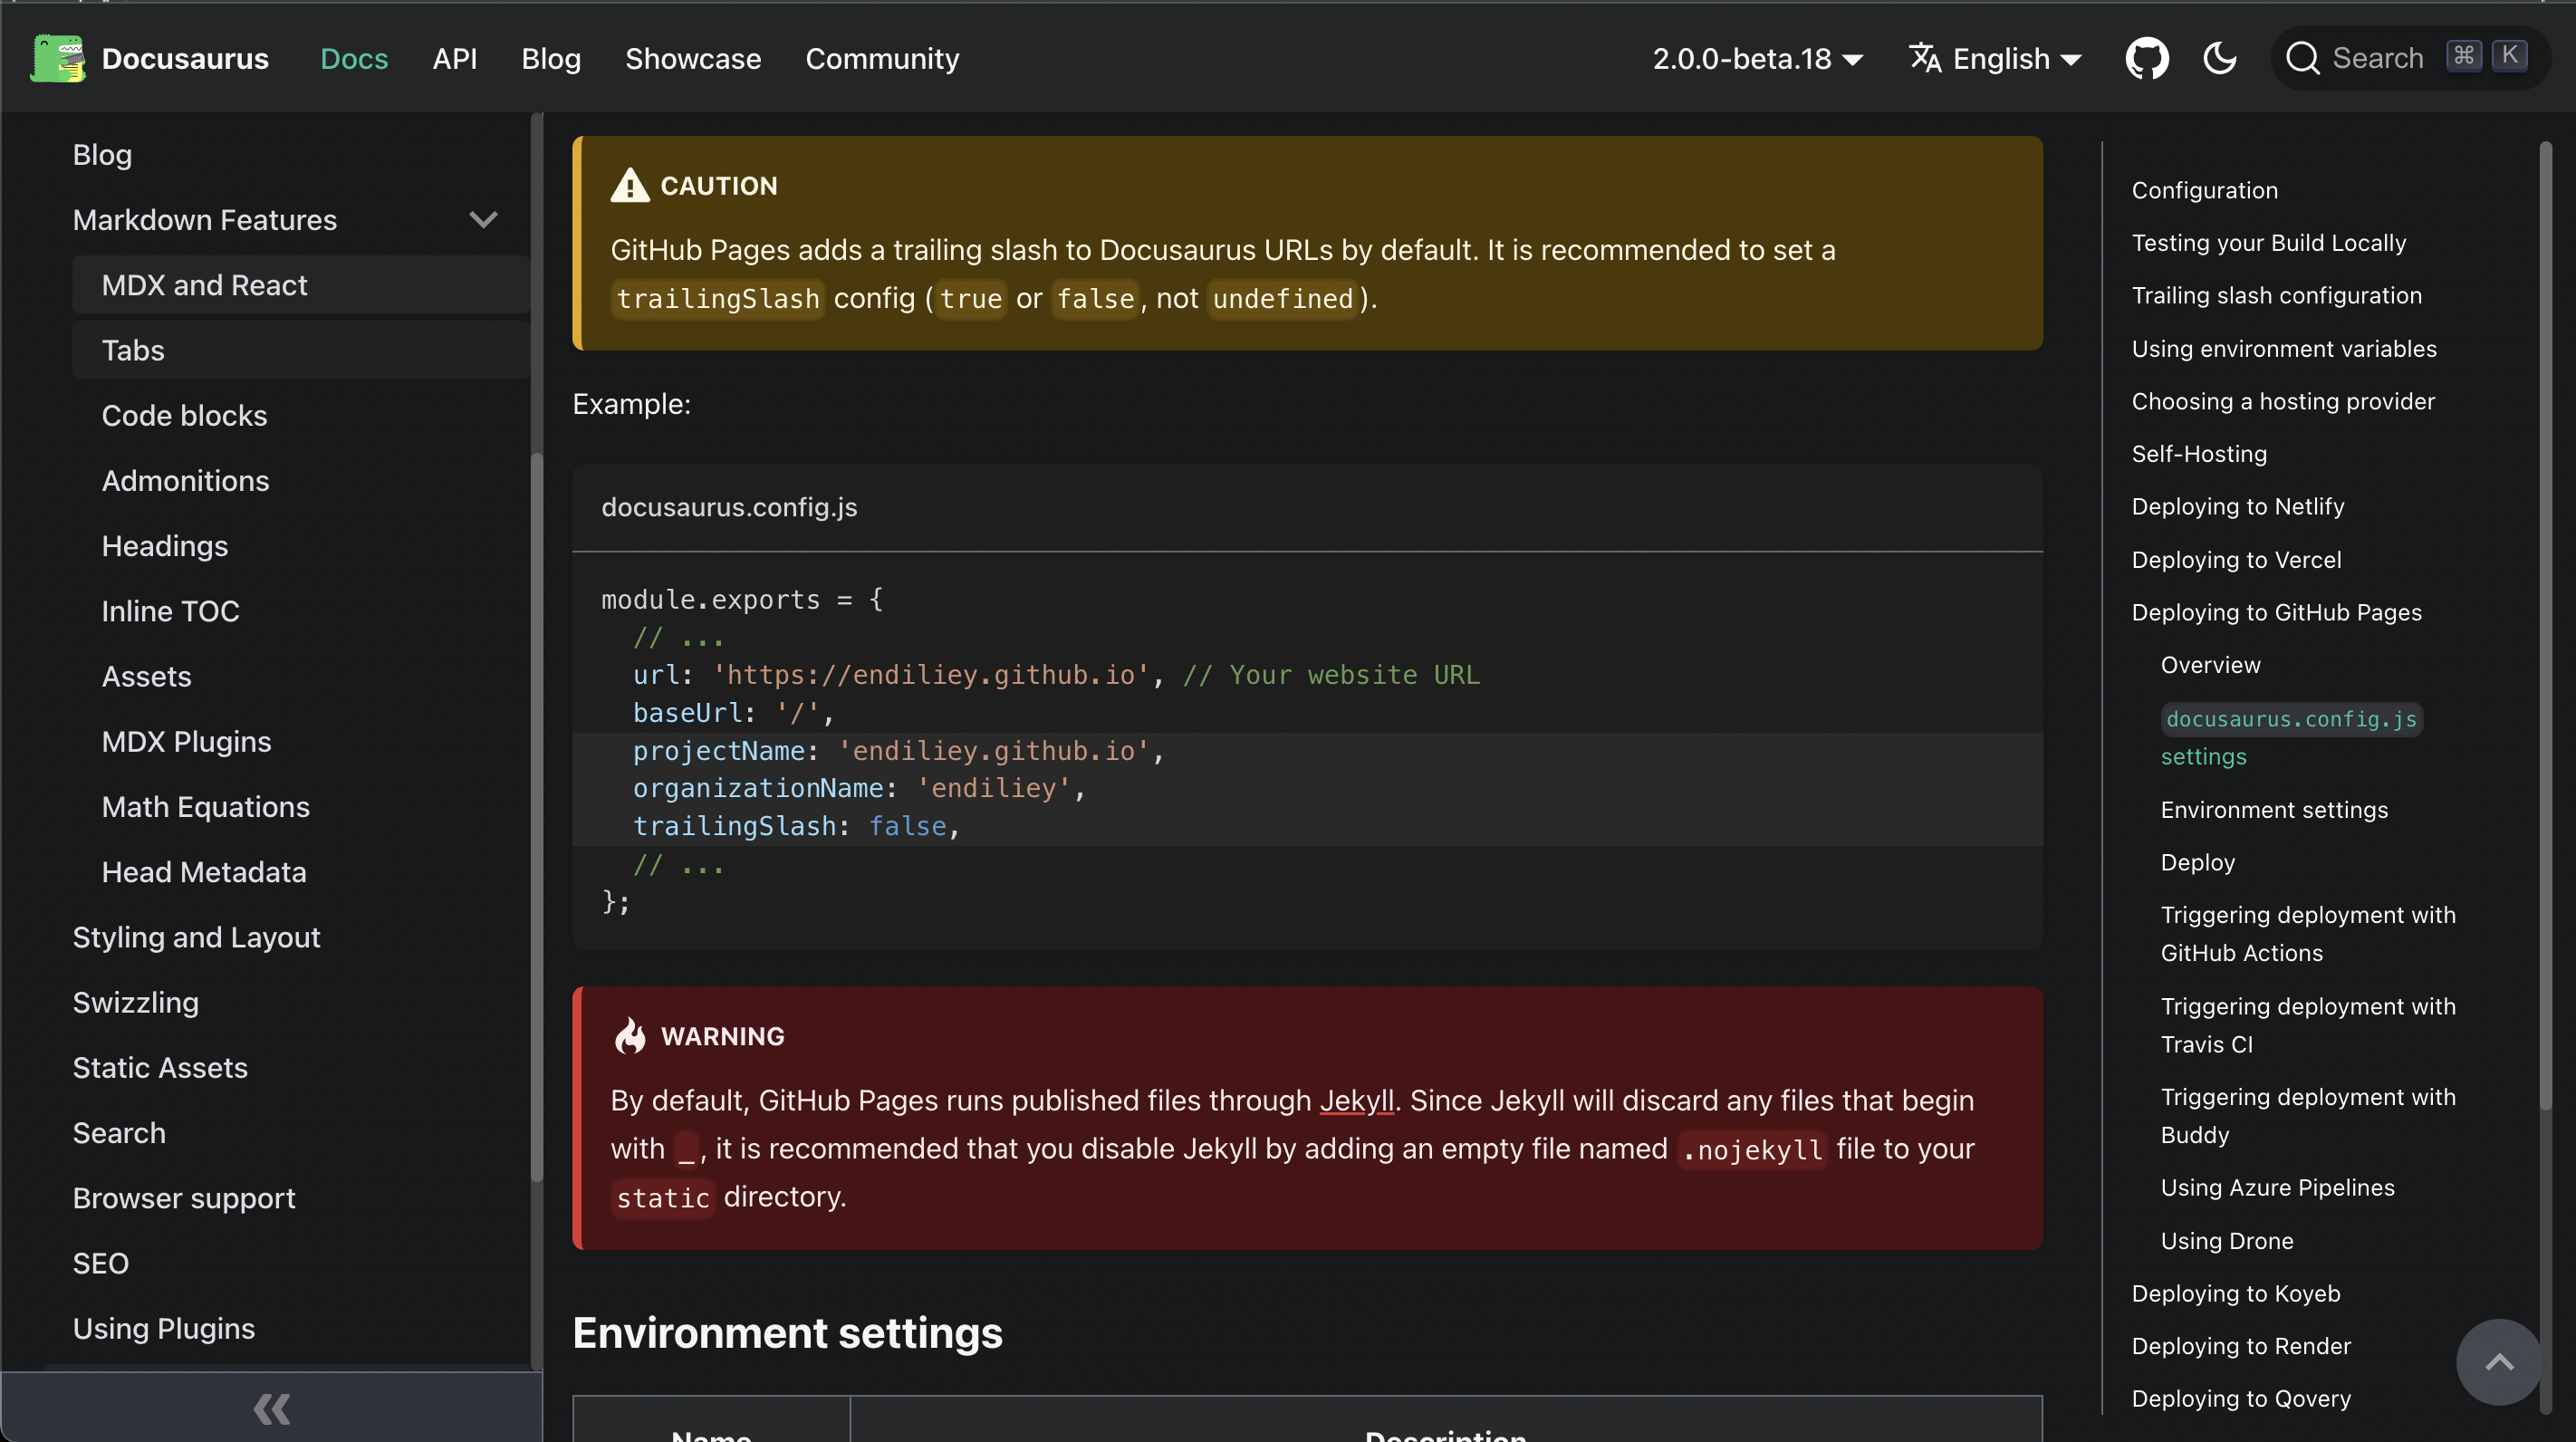Jump to Deploying to Netlify section

tap(2237, 506)
